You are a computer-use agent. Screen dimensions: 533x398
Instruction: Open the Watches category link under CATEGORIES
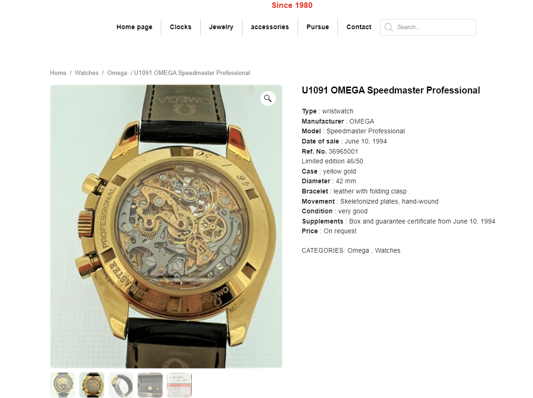[x=387, y=250]
